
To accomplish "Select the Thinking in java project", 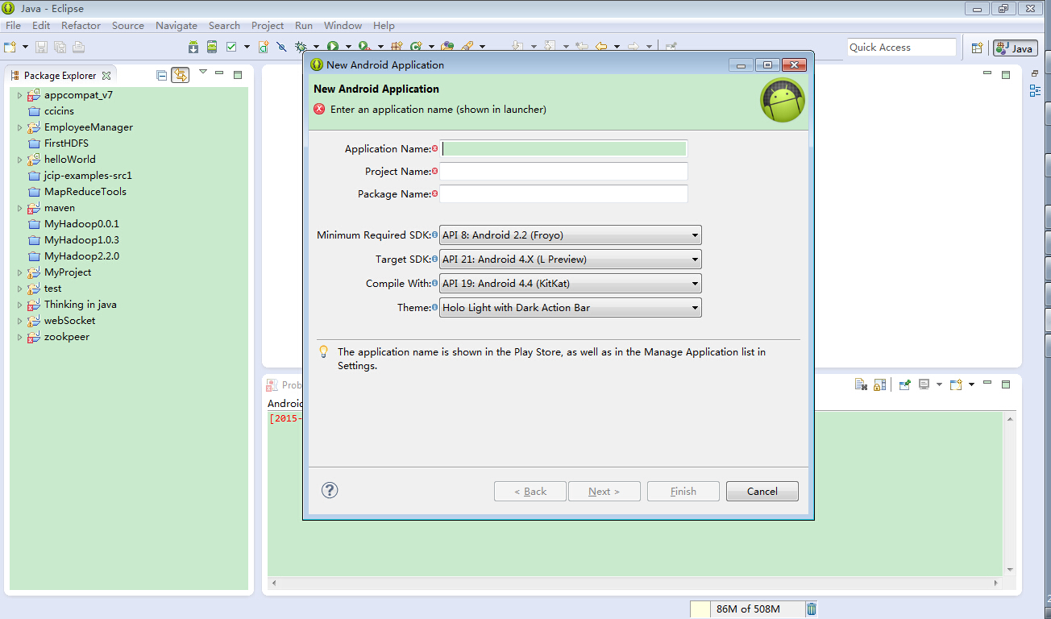I will (80, 305).
